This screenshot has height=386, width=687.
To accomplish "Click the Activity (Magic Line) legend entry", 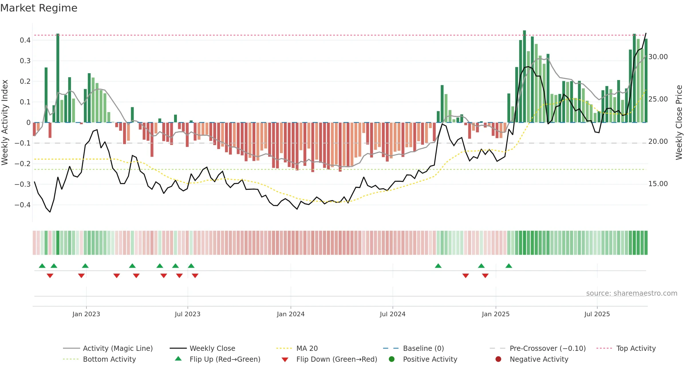I will (108, 348).
